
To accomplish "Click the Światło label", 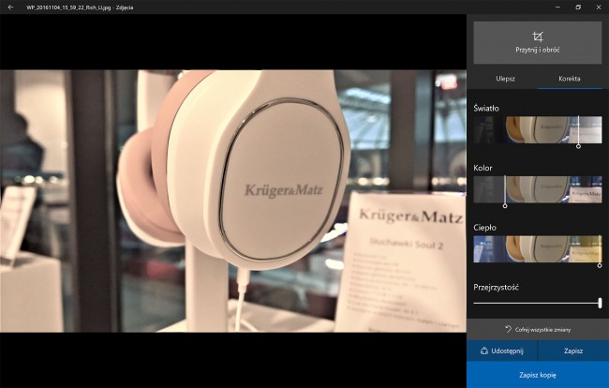I will pos(486,109).
